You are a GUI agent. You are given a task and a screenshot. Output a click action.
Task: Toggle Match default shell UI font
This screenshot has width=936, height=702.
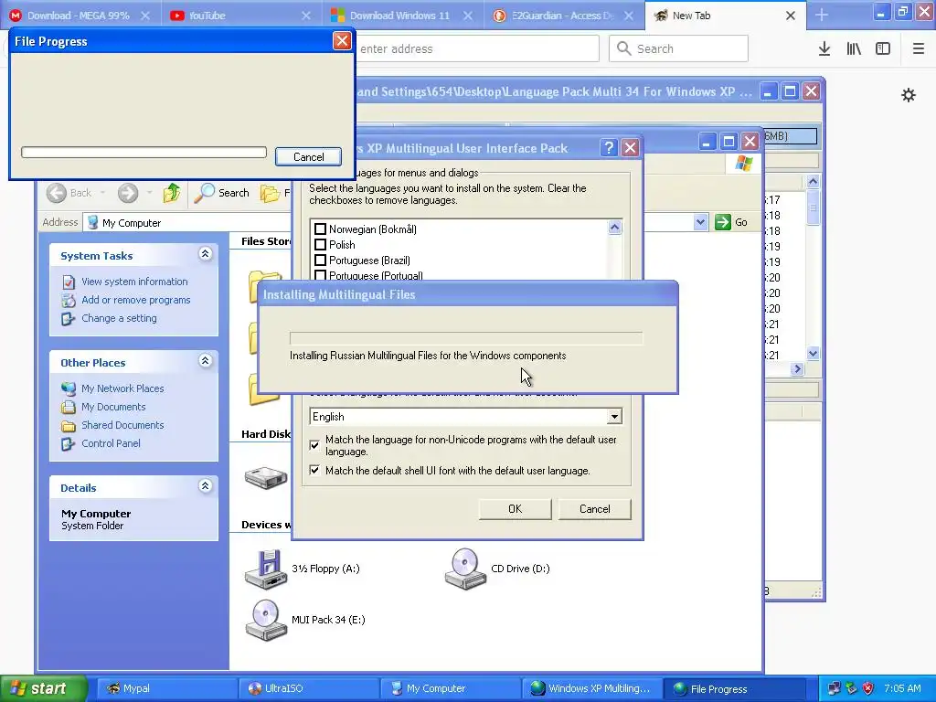tap(314, 471)
